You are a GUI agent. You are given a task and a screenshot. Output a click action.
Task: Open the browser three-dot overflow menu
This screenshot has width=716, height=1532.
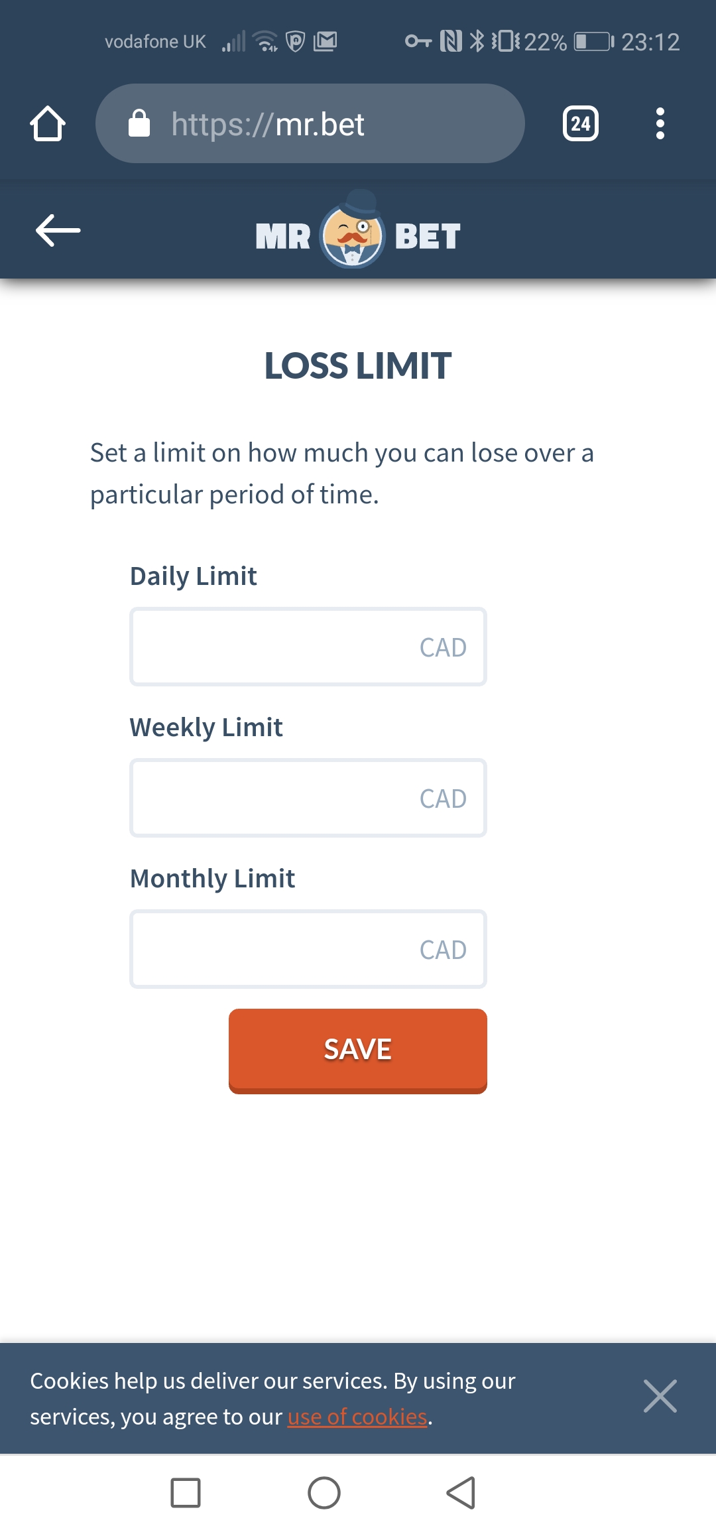point(660,123)
